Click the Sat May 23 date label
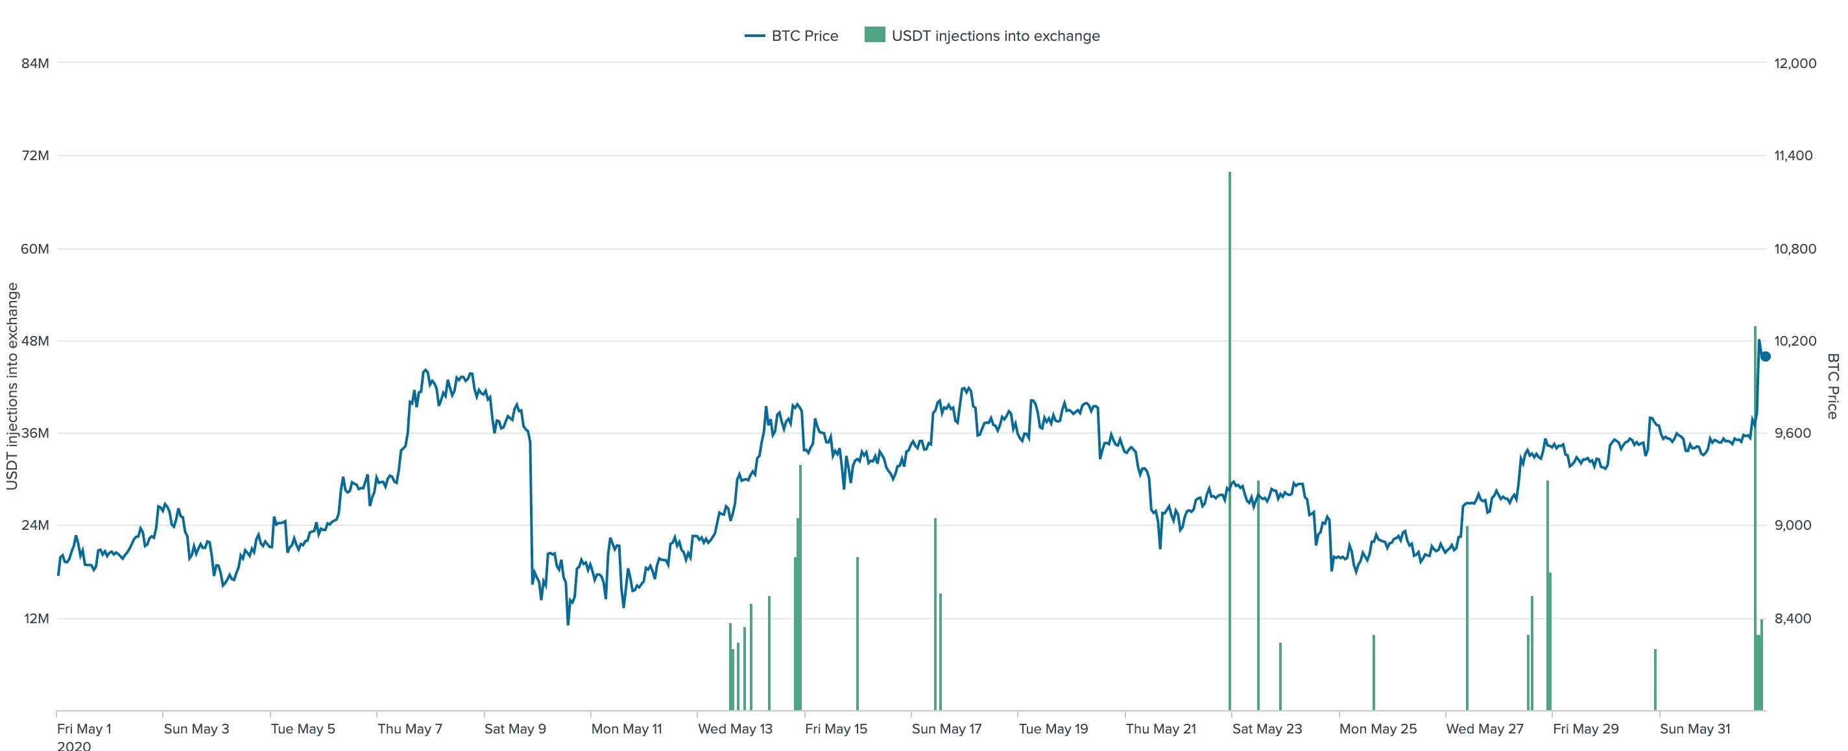 [x=1267, y=729]
